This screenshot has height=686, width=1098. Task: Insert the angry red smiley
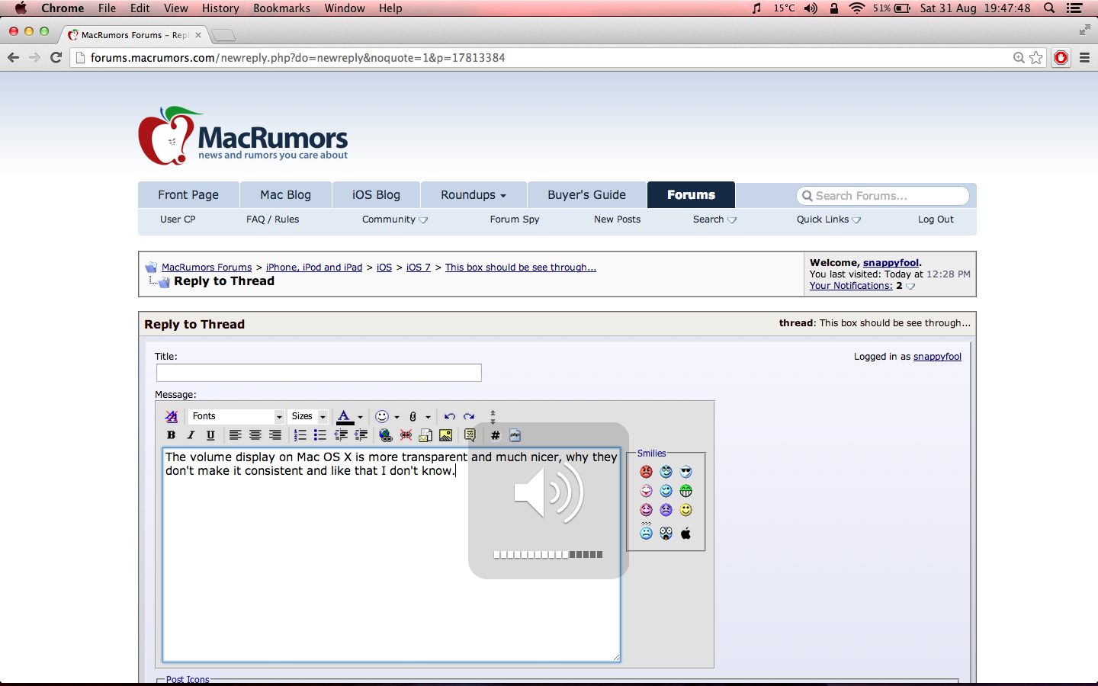pyautogui.click(x=646, y=472)
